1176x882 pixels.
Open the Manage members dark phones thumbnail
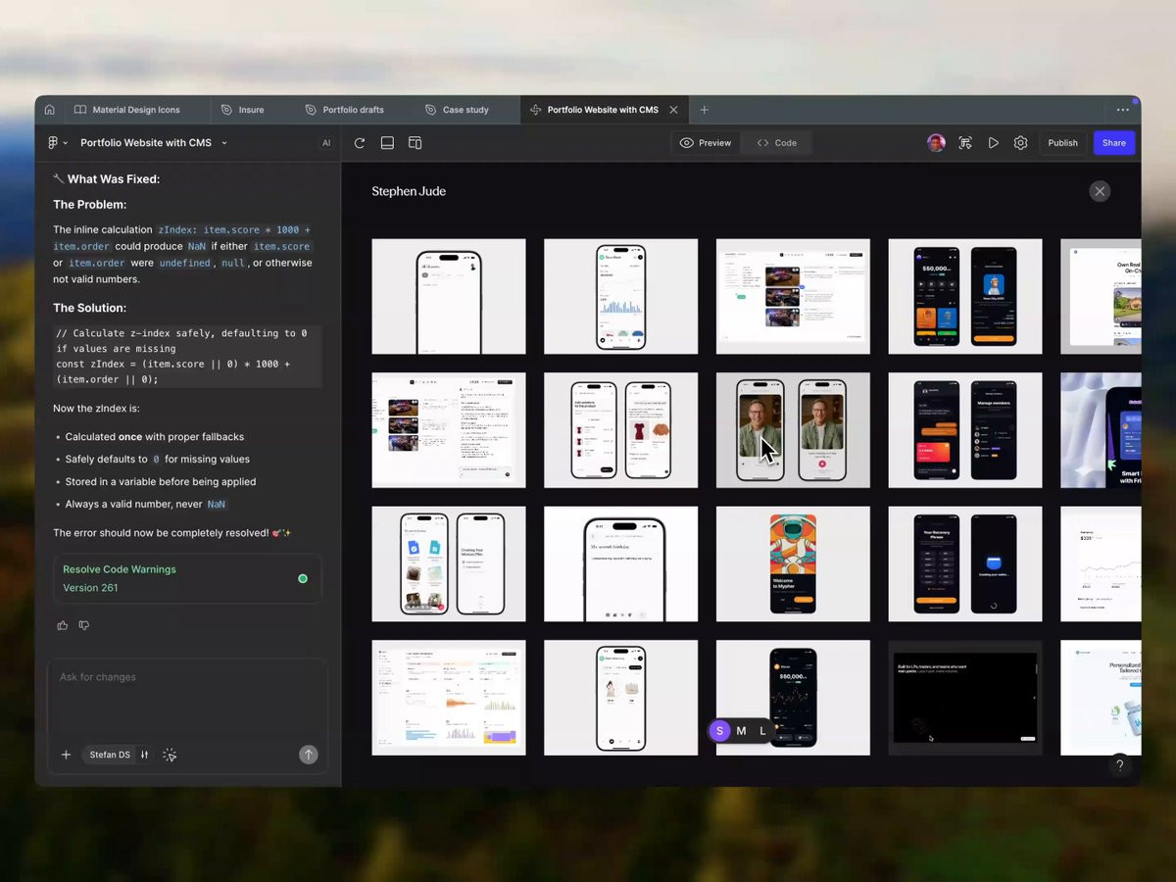[965, 430]
